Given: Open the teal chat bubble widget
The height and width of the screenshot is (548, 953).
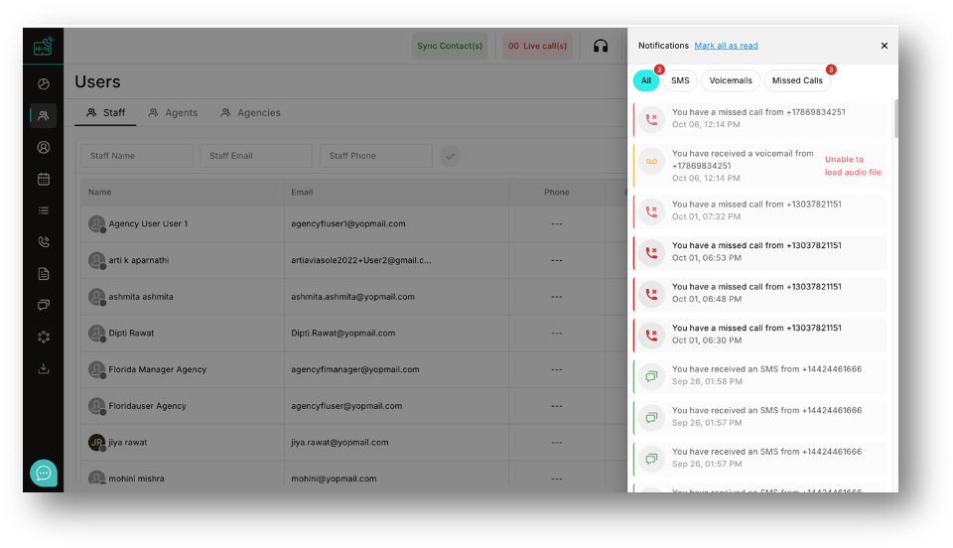Looking at the screenshot, I should point(44,474).
